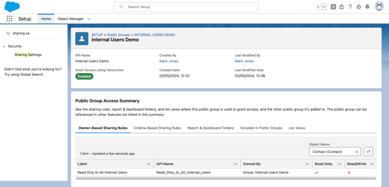Image resolution: width=389 pixels, height=187 pixels.
Task: Click 'Read Only to All Internal Users' cell
Action: pos(103,172)
